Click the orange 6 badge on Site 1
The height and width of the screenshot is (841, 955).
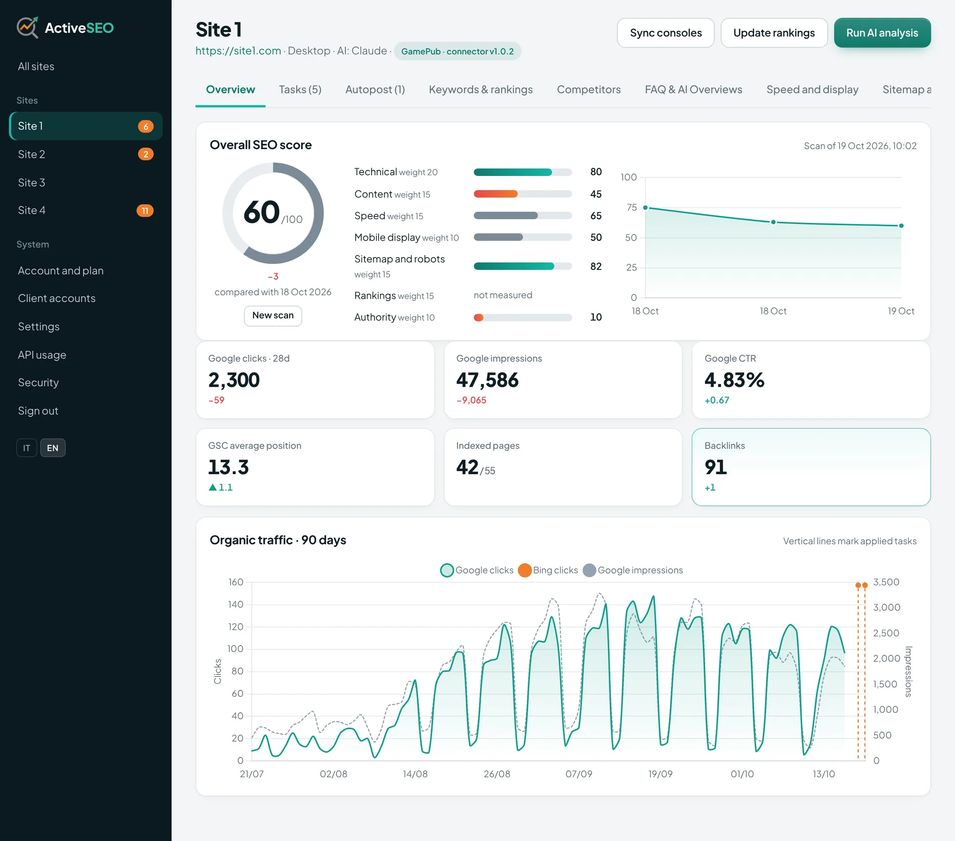145,126
